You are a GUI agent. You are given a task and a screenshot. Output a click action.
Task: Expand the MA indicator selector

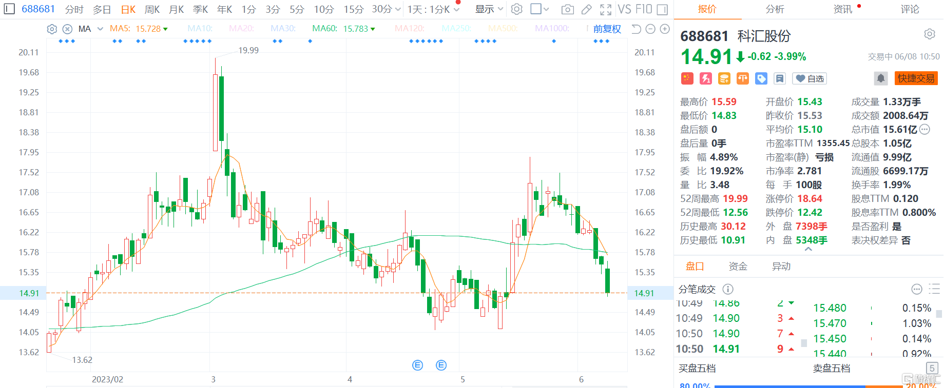click(x=100, y=29)
